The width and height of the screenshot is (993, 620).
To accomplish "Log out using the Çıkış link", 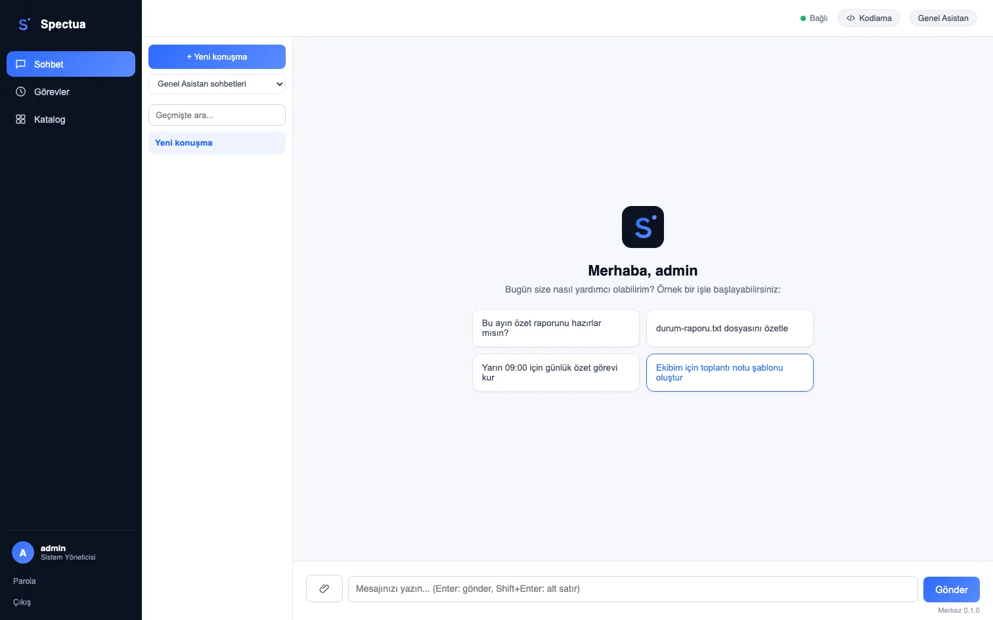I will point(22,602).
